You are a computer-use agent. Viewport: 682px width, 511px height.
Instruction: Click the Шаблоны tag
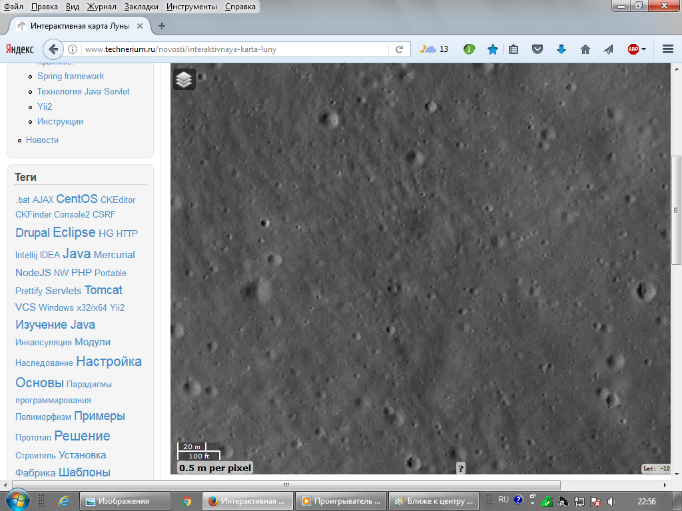point(85,472)
